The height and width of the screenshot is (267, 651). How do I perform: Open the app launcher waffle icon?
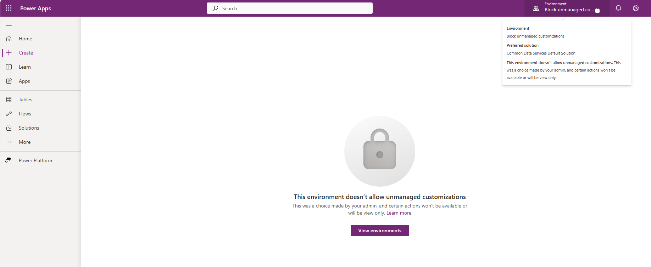9,8
